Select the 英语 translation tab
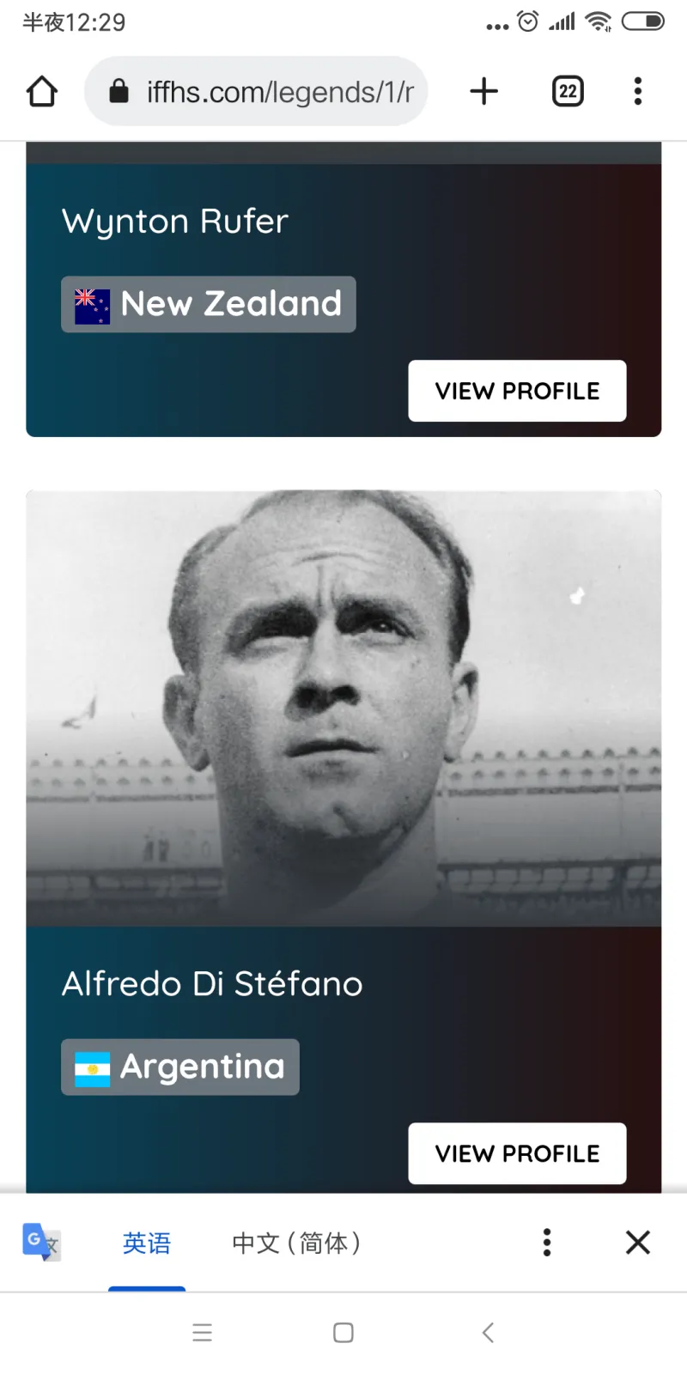687x1374 pixels. click(147, 1243)
